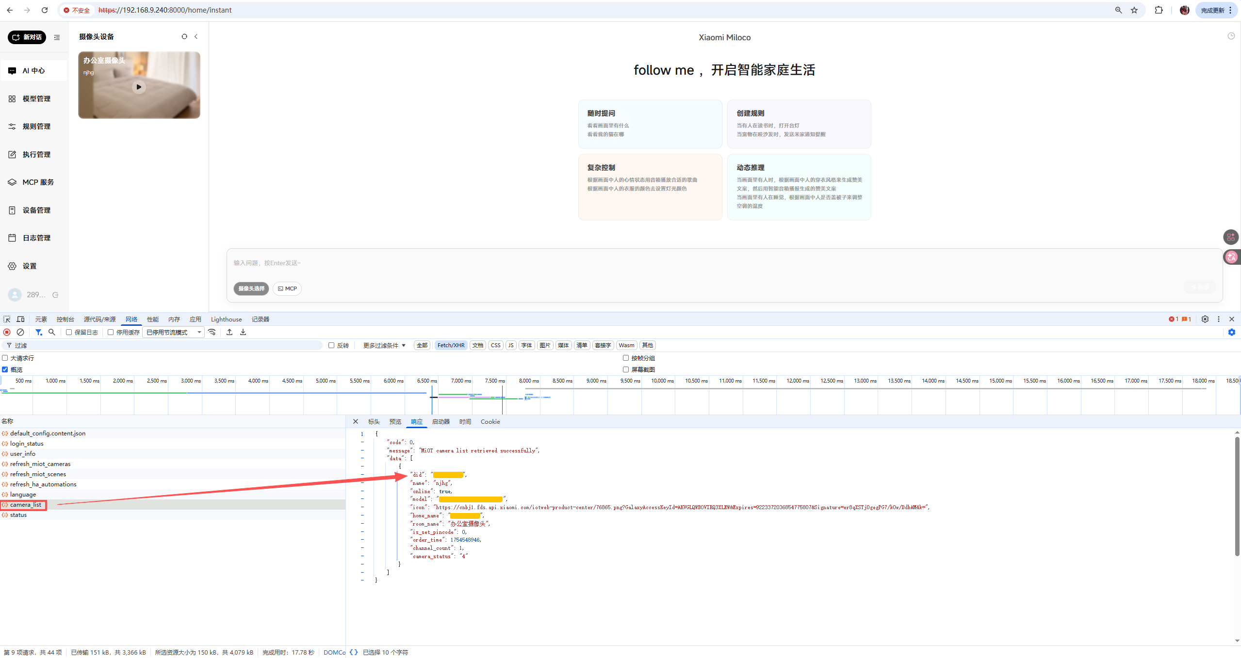Click the 摄像头选择 button
The height and width of the screenshot is (658, 1241).
(x=251, y=289)
